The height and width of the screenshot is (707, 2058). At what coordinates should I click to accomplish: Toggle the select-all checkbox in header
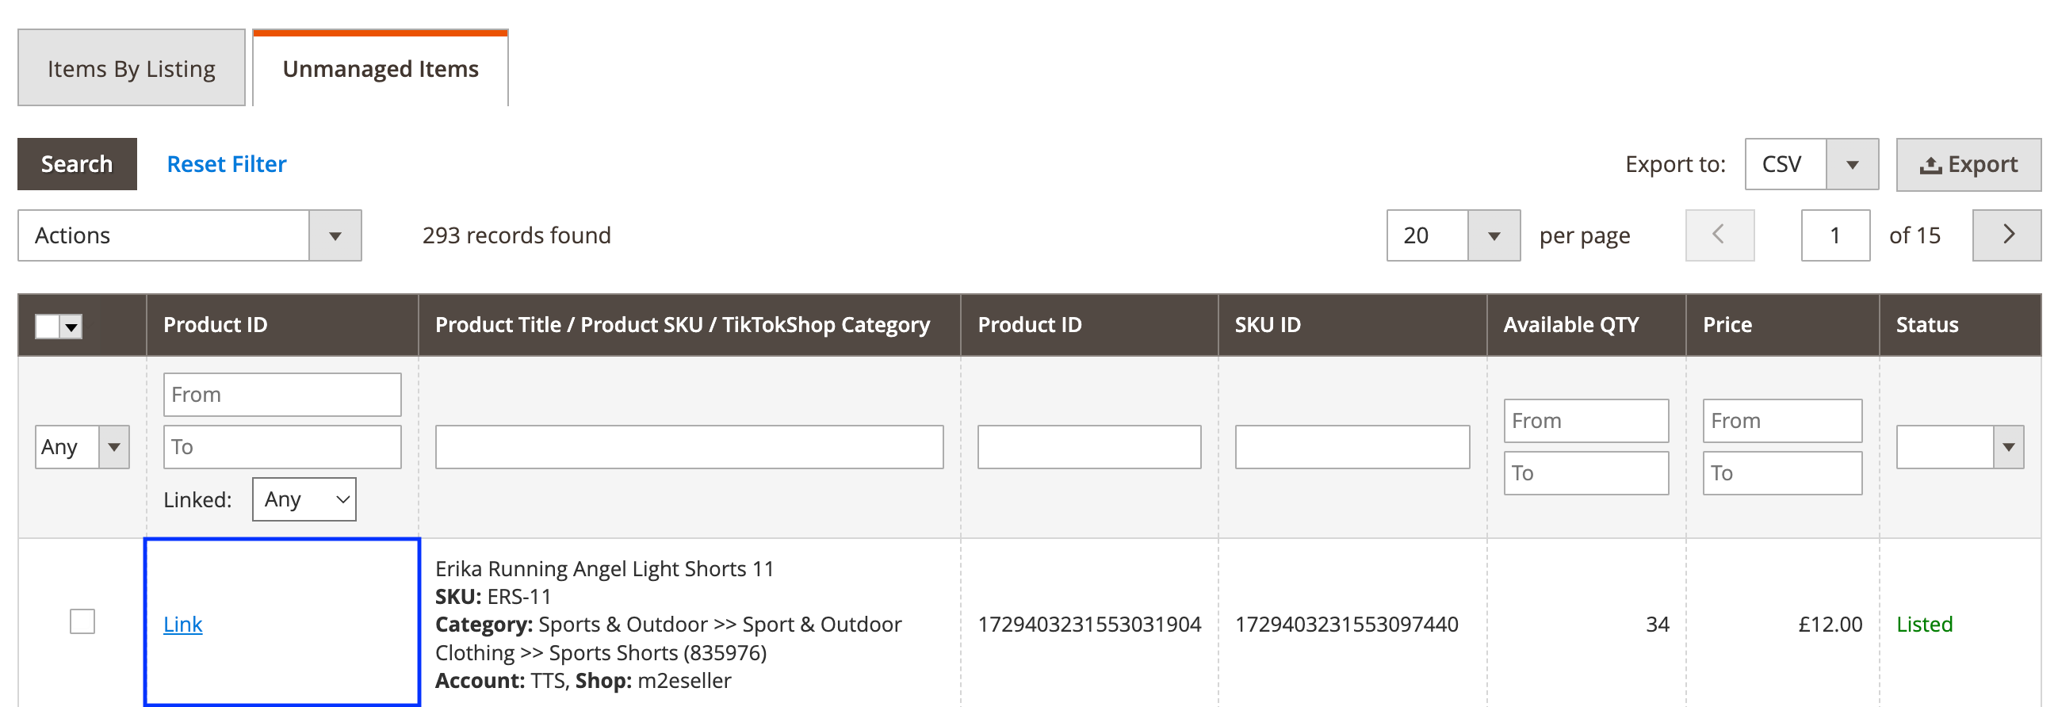(47, 326)
